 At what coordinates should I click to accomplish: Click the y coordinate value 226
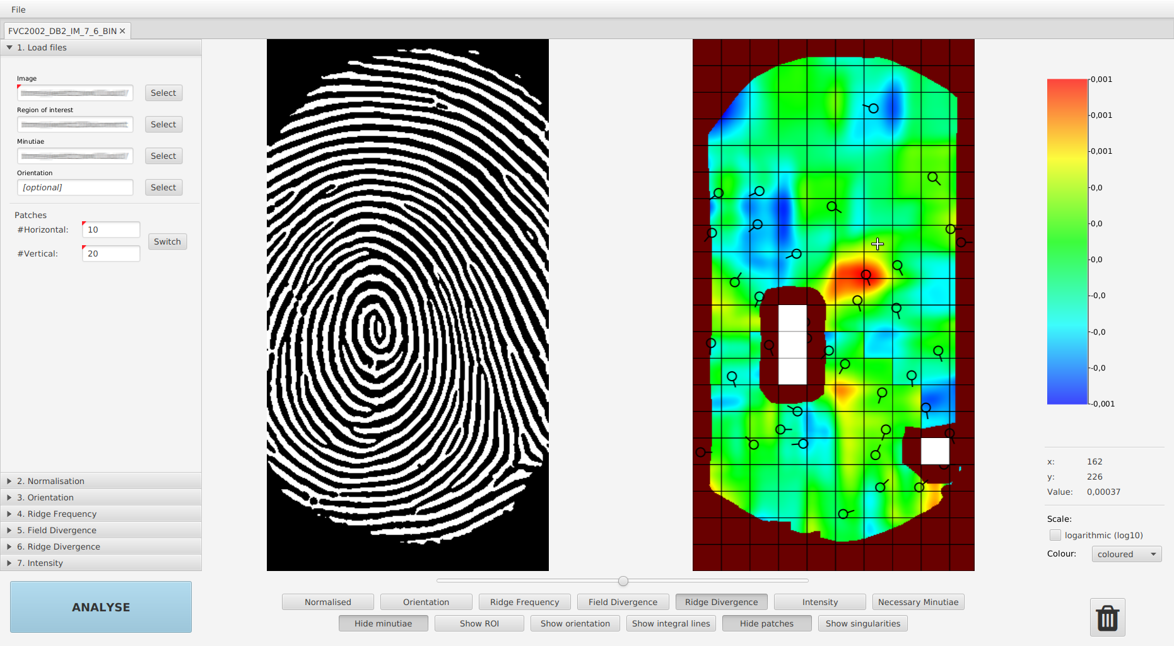(x=1095, y=476)
